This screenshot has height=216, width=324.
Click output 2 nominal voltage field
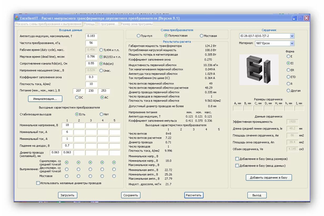(x=79, y=125)
